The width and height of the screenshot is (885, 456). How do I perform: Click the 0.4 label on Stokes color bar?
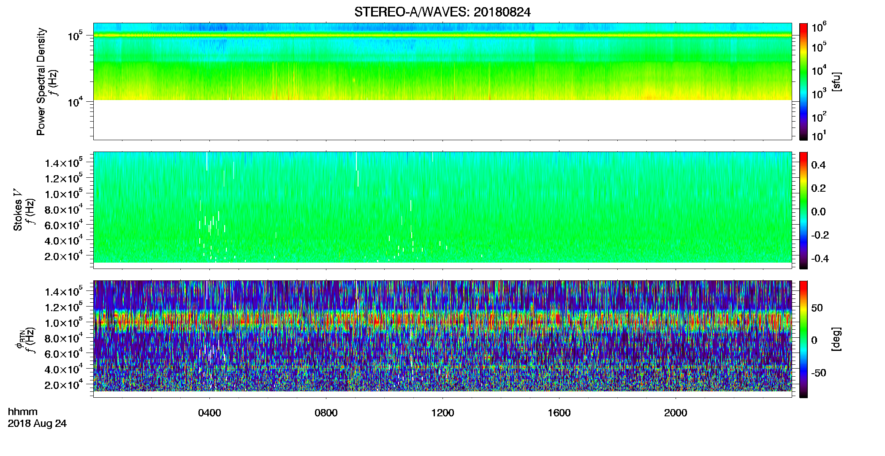(818, 165)
